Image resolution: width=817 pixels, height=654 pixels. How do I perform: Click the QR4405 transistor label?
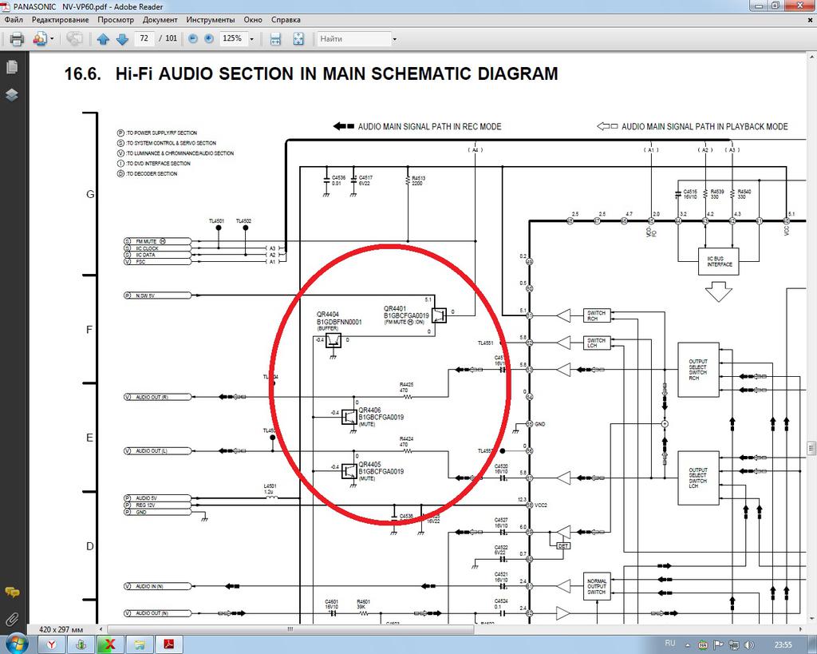[369, 464]
